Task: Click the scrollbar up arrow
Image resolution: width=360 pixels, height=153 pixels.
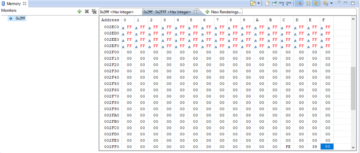Action: (353, 19)
